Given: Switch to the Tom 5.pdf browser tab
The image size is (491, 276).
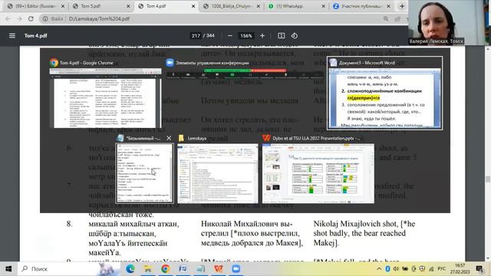Looking at the screenshot, I should coord(101,6).
